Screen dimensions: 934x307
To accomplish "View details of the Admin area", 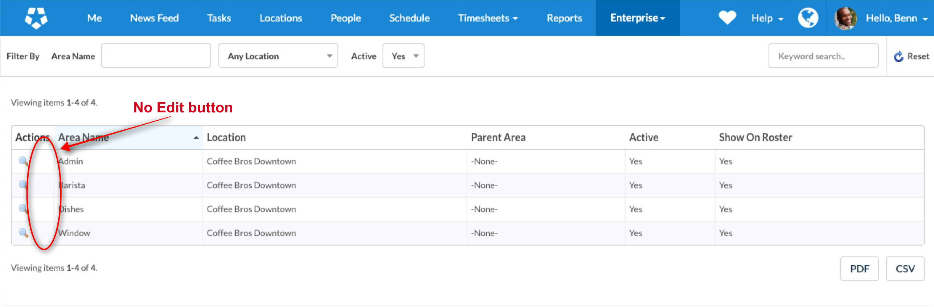I will coord(23,161).
